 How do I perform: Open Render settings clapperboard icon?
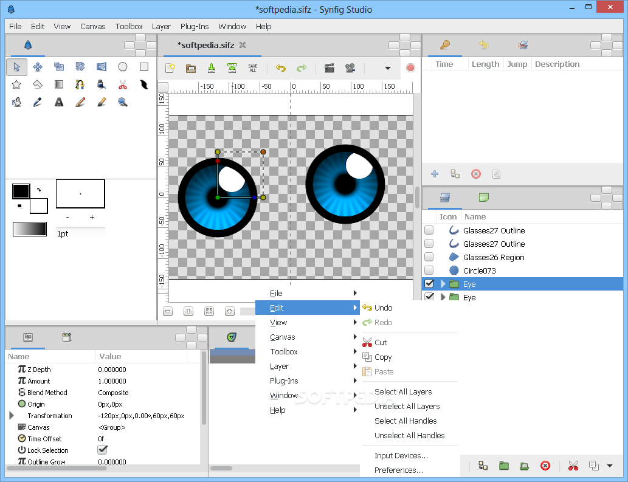(330, 68)
